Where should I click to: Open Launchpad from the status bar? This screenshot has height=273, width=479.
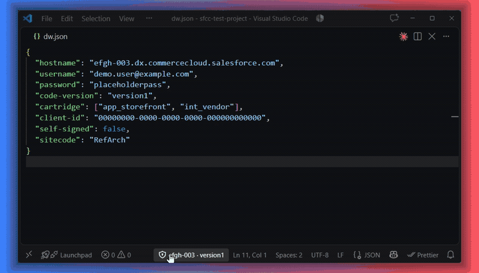pyautogui.click(x=76, y=255)
